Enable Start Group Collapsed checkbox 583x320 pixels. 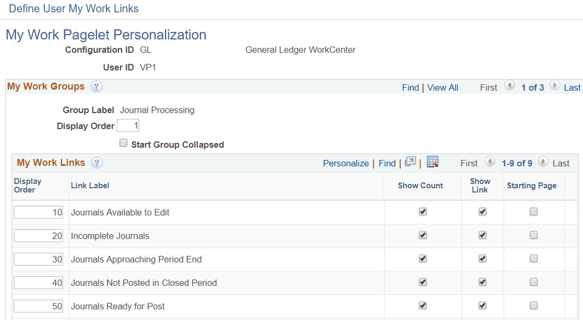click(x=124, y=143)
